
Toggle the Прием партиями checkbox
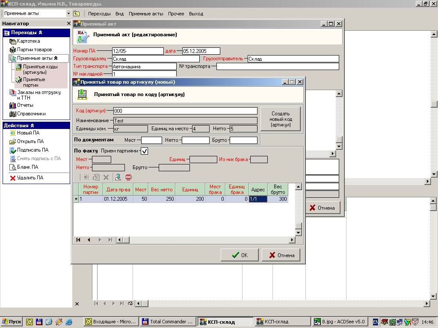pos(145,151)
